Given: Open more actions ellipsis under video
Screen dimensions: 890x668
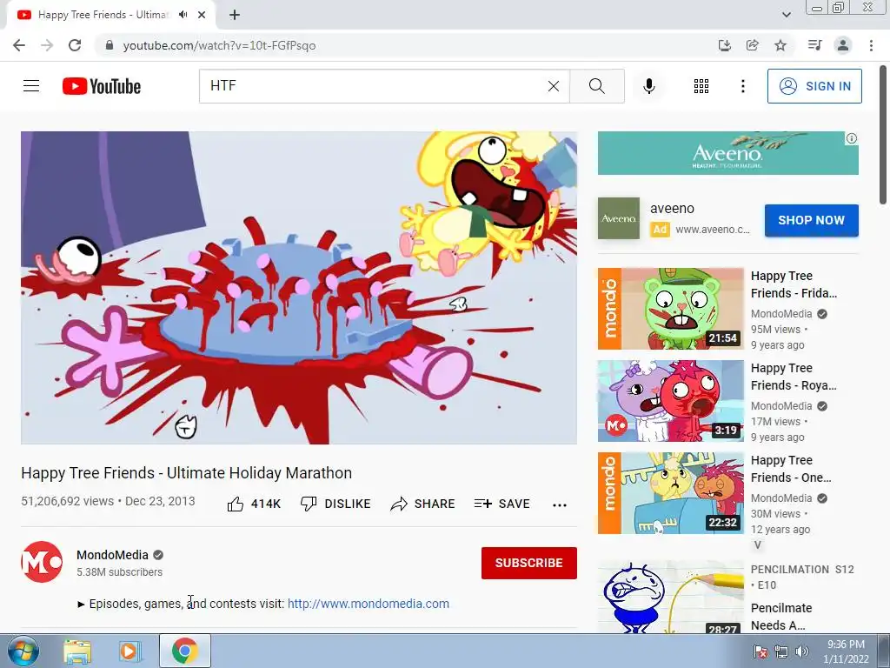Looking at the screenshot, I should [x=560, y=505].
